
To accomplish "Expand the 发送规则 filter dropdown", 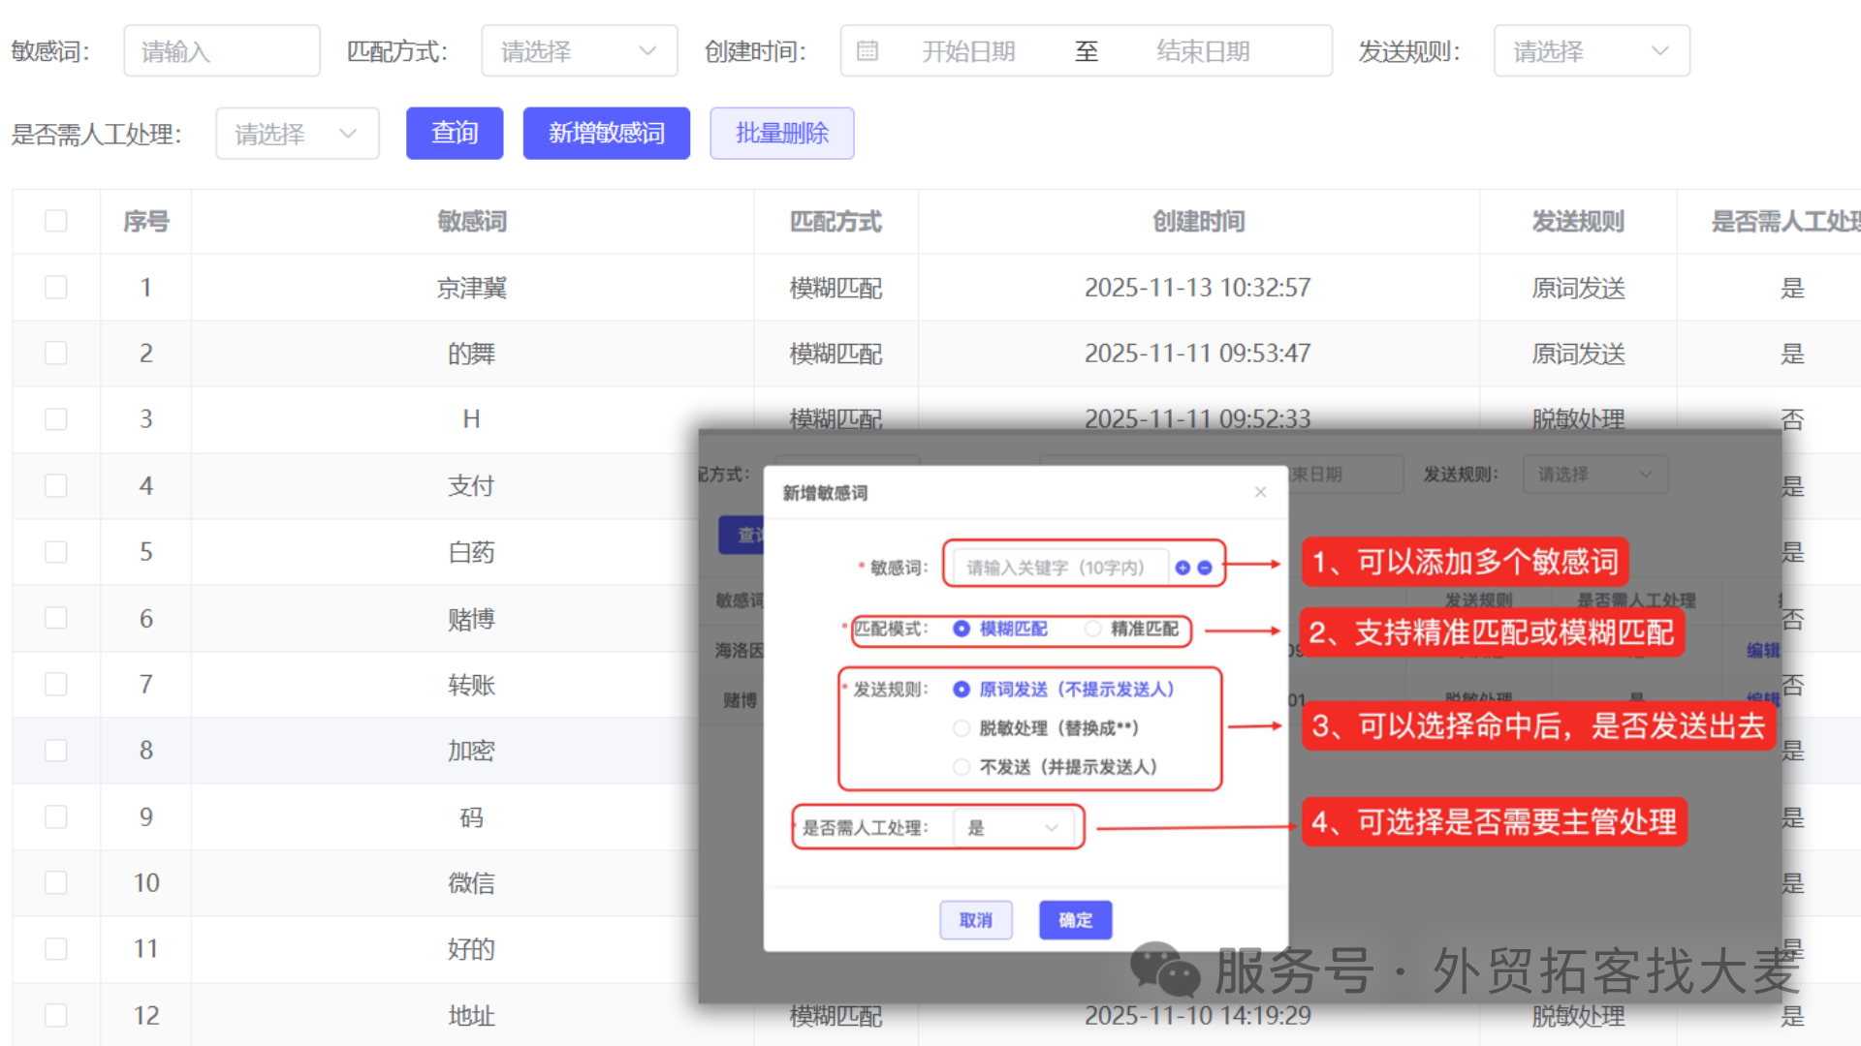I will click(1592, 50).
